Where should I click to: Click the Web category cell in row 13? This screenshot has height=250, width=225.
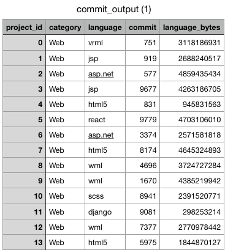[x=65, y=242]
